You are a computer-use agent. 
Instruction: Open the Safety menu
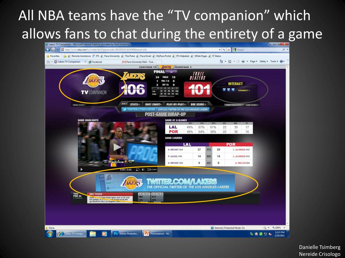263,61
